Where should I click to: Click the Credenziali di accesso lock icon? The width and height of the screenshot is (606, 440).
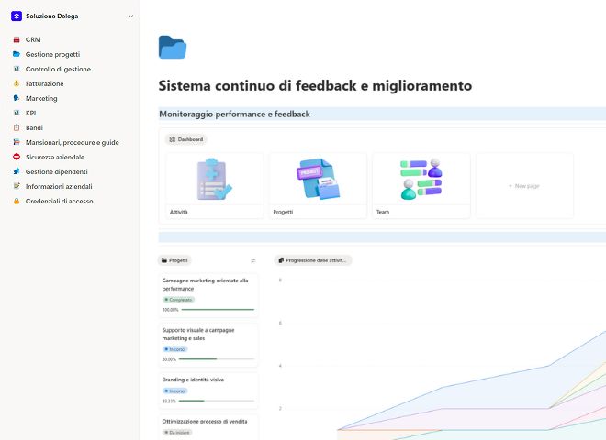(x=17, y=201)
